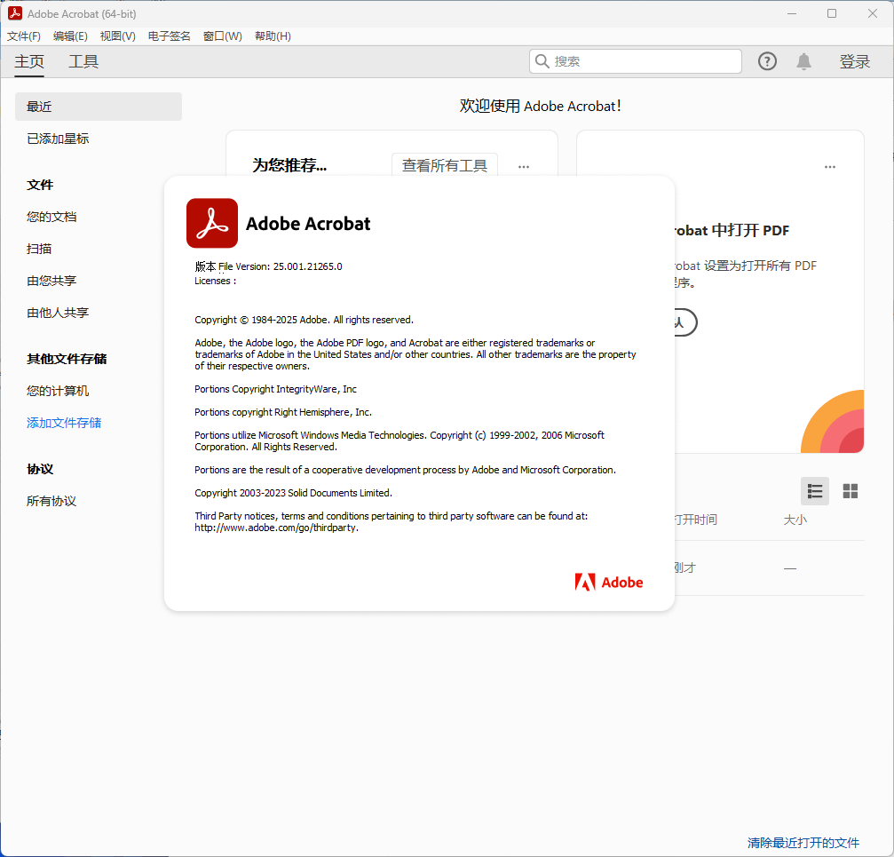This screenshot has height=857, width=894.
Task: Click the Acrobat icon in title bar
Action: click(x=15, y=13)
